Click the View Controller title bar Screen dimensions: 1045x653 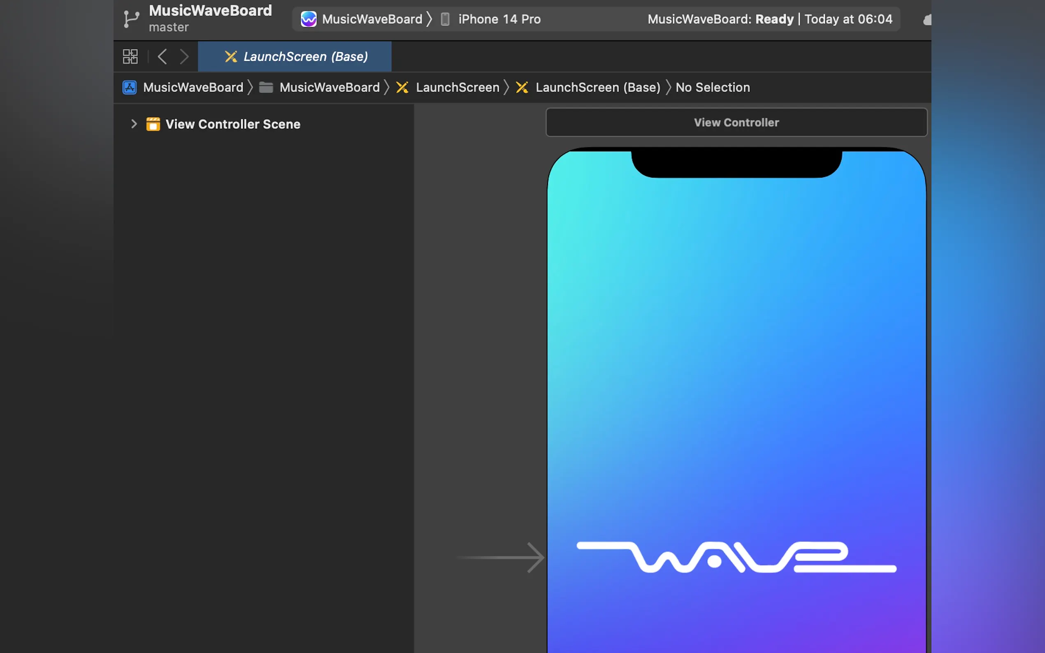736,123
